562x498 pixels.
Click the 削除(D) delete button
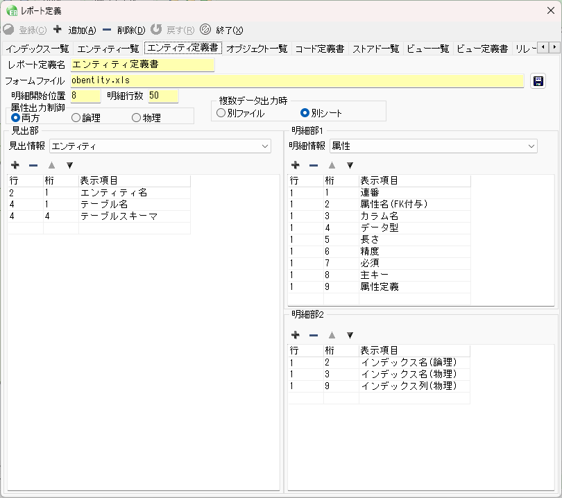point(124,30)
